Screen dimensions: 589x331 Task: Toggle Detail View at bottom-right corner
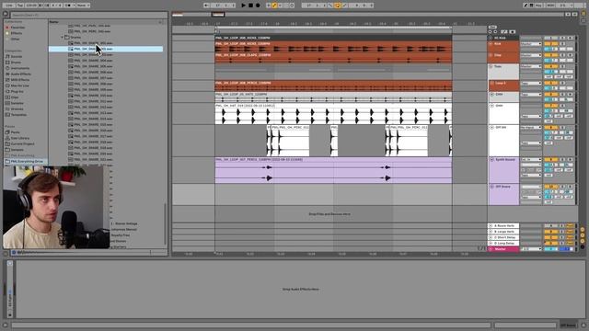pyautogui.click(x=584, y=325)
